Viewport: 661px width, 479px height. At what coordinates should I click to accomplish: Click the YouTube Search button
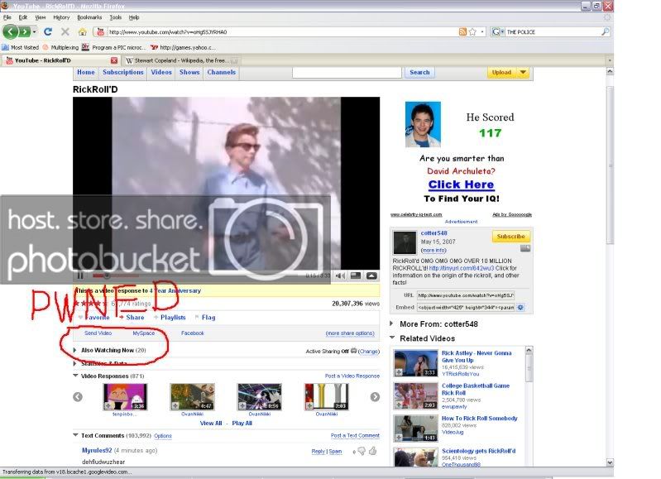pos(419,73)
